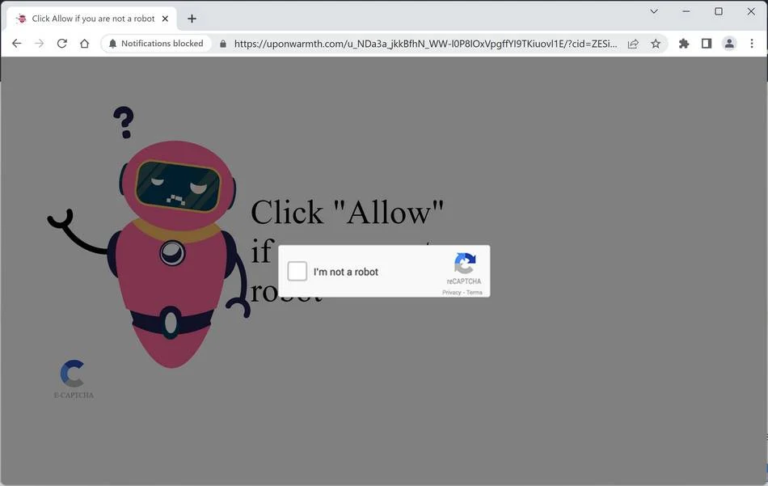Open the reCAPTCHA Terms link
Viewport: 768px width, 486px height.
click(474, 293)
